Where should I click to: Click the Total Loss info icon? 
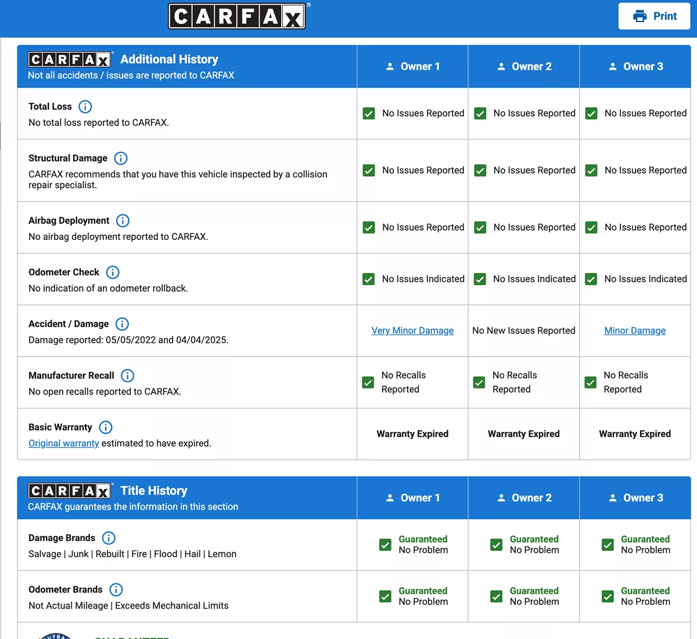85,107
